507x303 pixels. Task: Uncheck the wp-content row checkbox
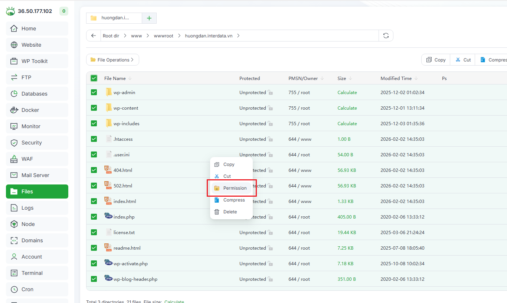[x=94, y=108]
